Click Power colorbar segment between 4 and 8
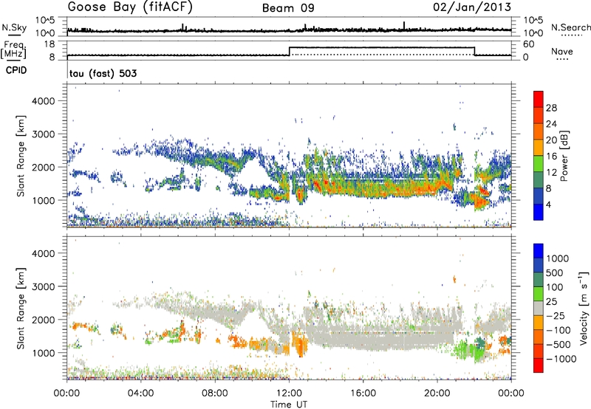Screen dimensions: 591x409 tap(539, 196)
